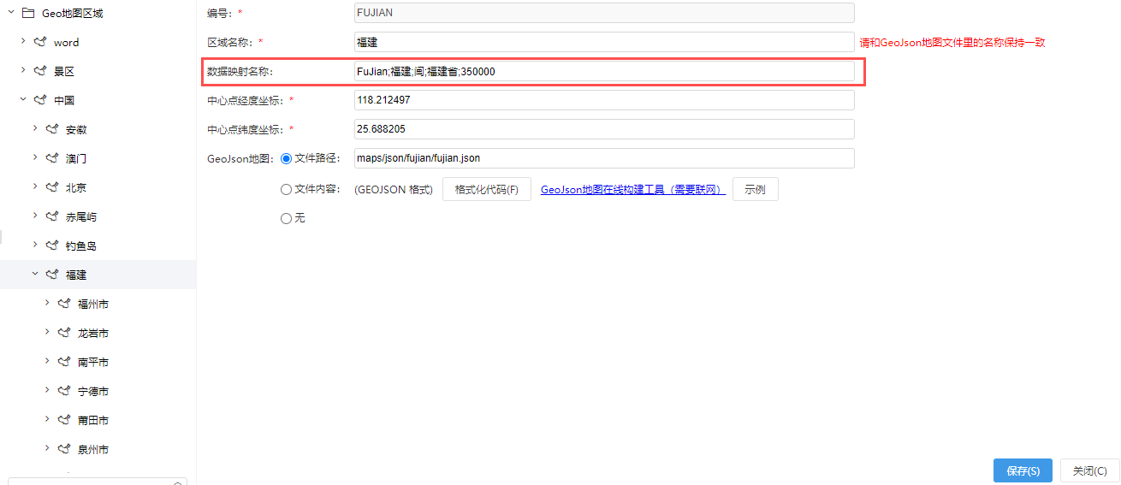Click the region icon next to 澳门
This screenshot has width=1121, height=485.
[52, 158]
